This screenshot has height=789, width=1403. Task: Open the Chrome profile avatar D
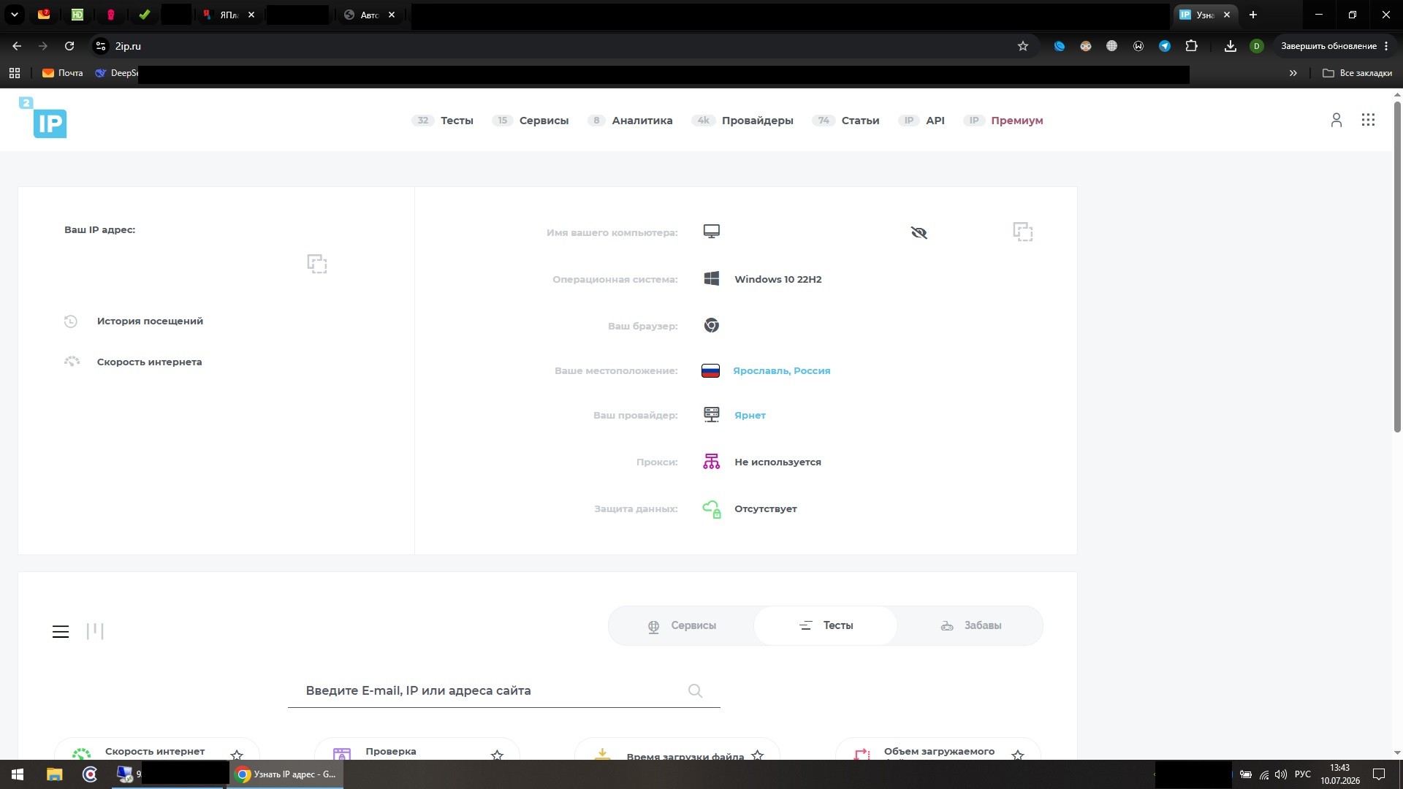coord(1257,46)
